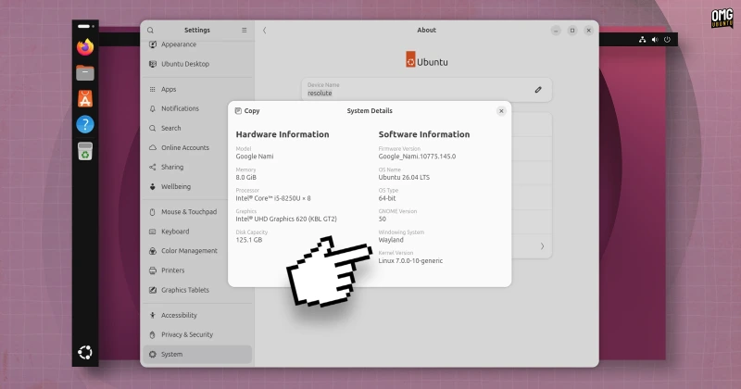Go to Privacy & Security settings
This screenshot has width=741, height=389.
click(186, 334)
